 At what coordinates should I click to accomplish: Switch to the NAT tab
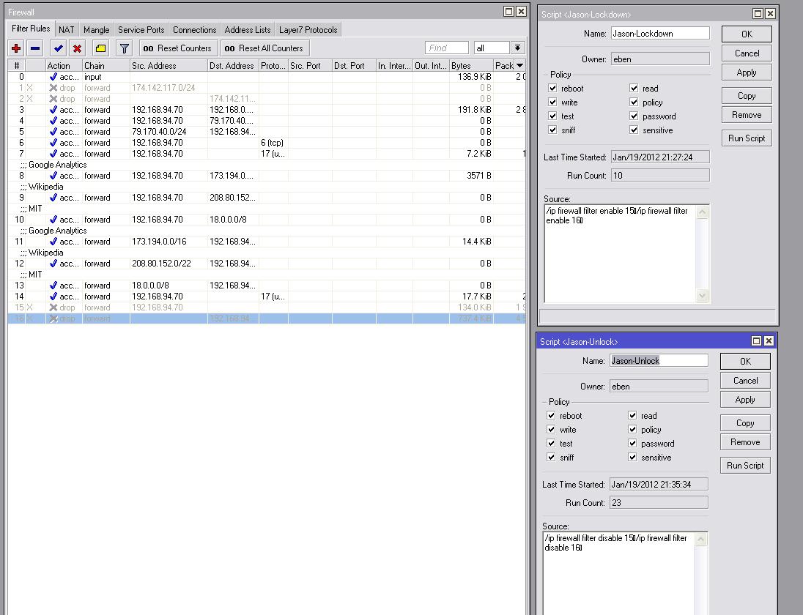pos(66,29)
